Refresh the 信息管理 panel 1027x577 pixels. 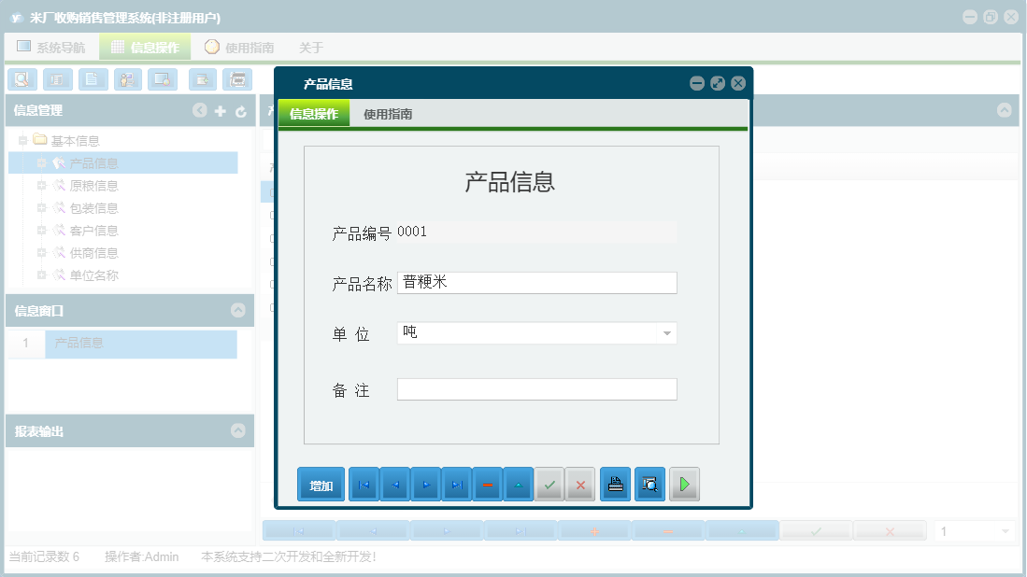pos(241,110)
